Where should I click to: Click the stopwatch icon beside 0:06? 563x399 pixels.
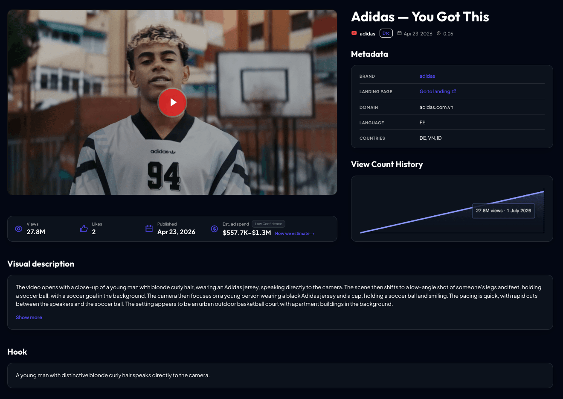(438, 33)
